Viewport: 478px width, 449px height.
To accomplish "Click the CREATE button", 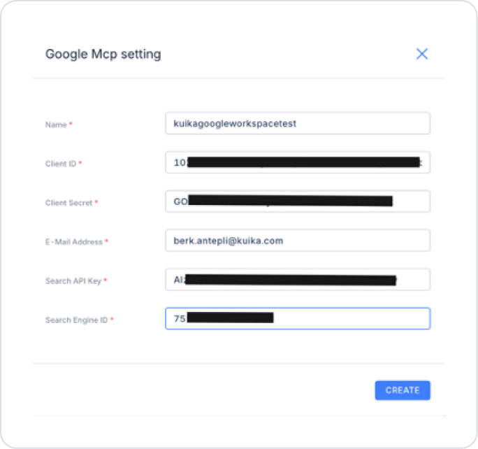I will point(403,390).
